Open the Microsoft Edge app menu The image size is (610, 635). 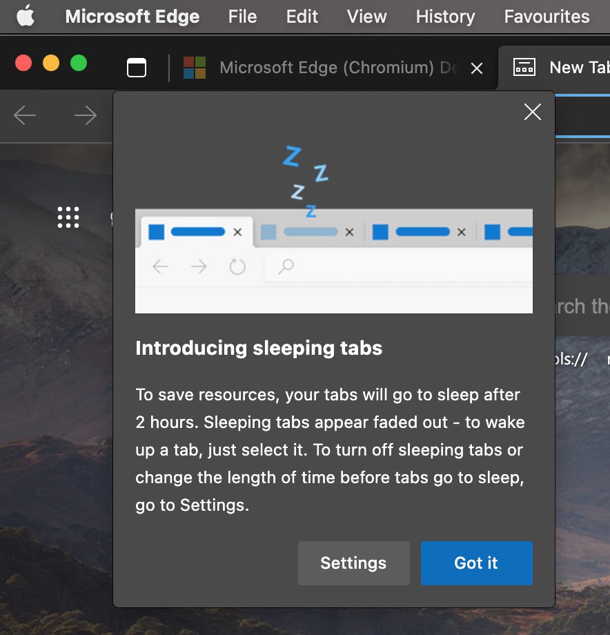tap(132, 17)
